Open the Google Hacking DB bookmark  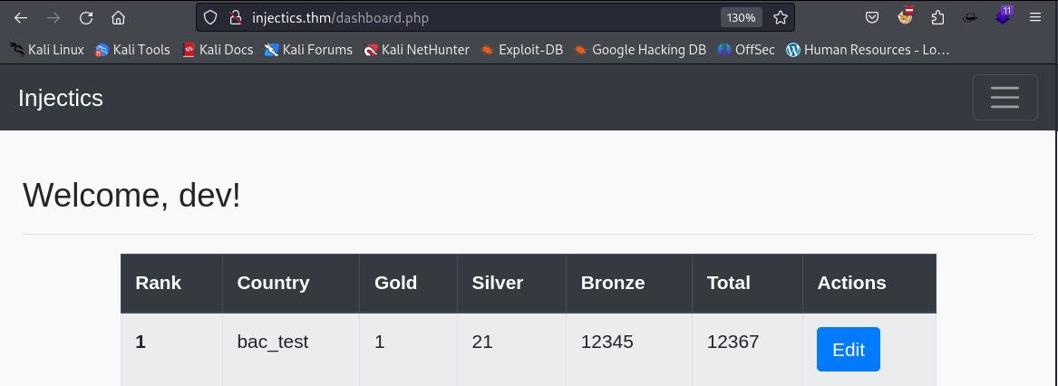(640, 49)
